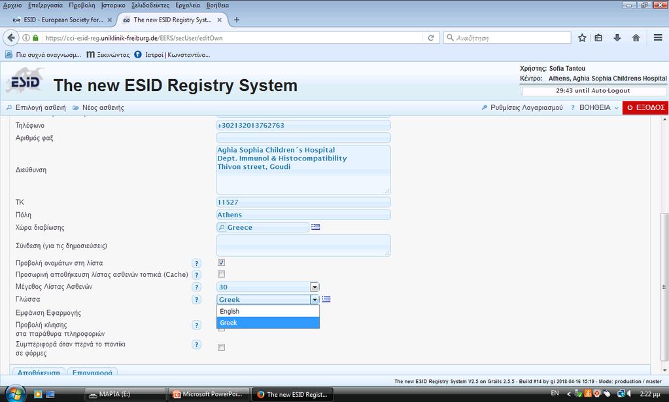Open the Προβολή menu
Image resolution: width=669 pixels, height=402 pixels.
pos(82,5)
